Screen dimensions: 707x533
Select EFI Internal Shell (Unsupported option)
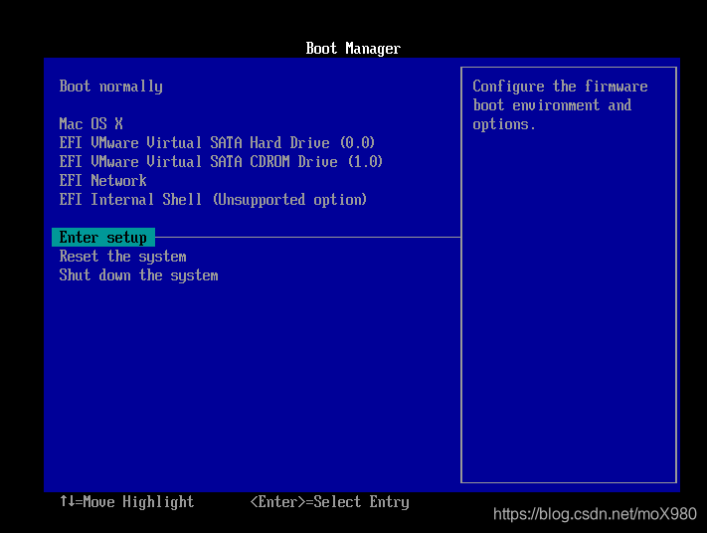[x=213, y=199]
